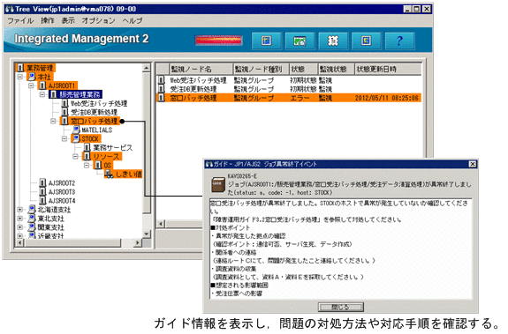Select the 東北支社 tree node
508x334 pixels.
(x=50, y=219)
